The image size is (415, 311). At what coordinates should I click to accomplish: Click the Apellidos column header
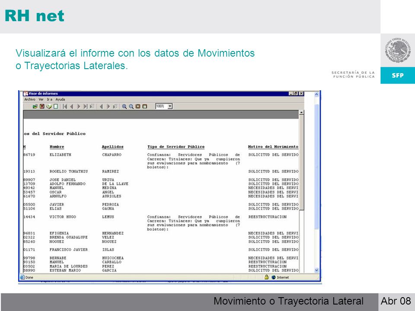point(113,147)
